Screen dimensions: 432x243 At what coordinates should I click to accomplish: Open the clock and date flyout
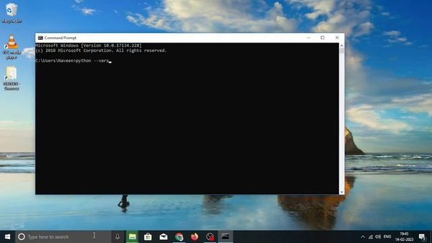[404, 237]
